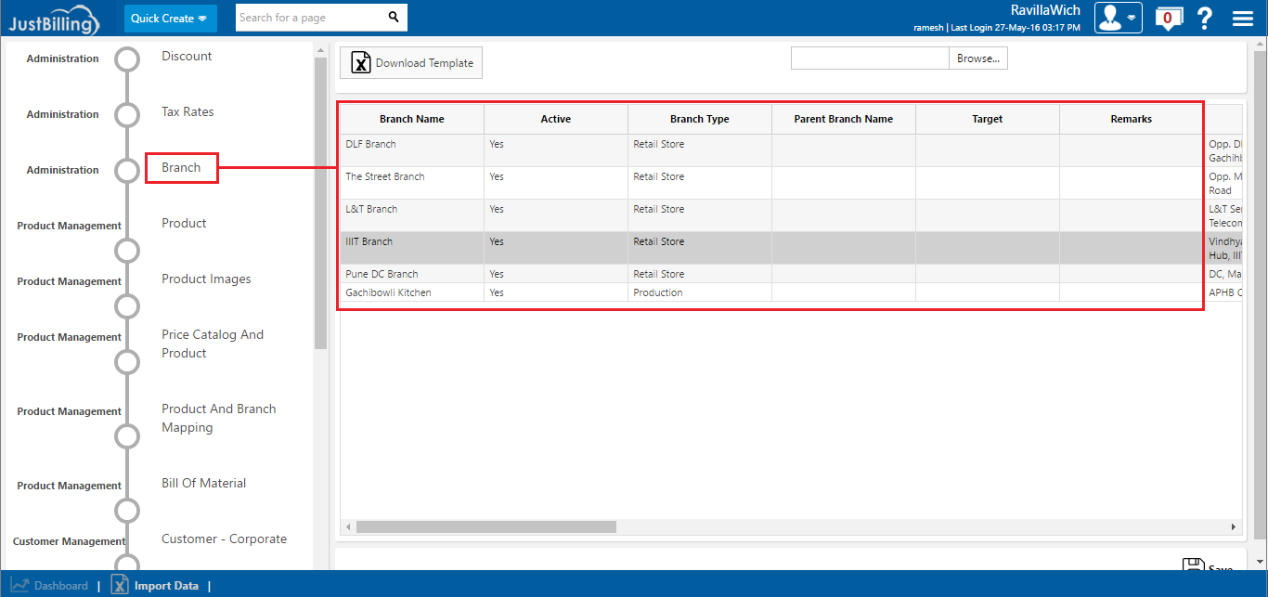Click the Save floppy disk icon
The width and height of the screenshot is (1268, 597).
[x=1193, y=565]
